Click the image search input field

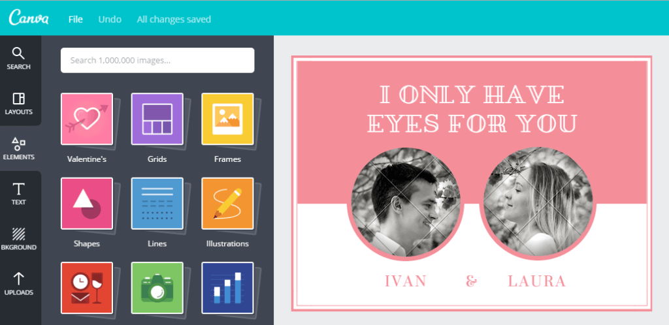point(157,60)
